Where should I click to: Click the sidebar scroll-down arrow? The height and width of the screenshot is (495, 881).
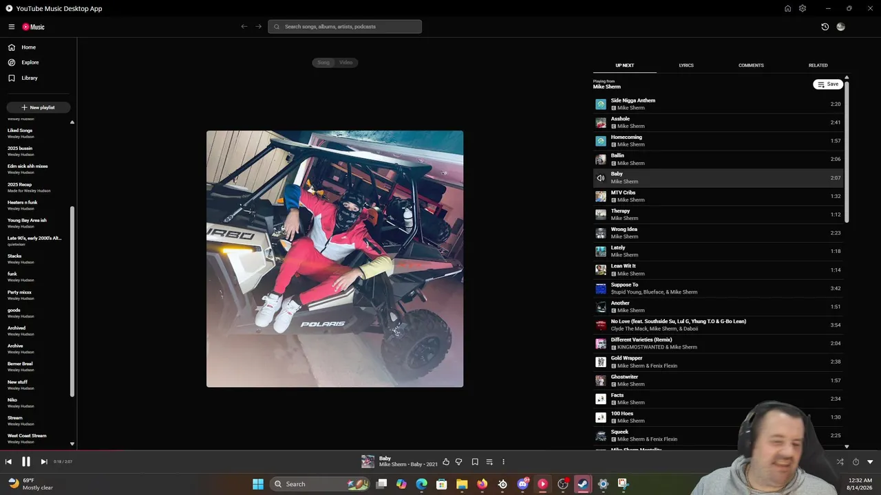tap(72, 444)
